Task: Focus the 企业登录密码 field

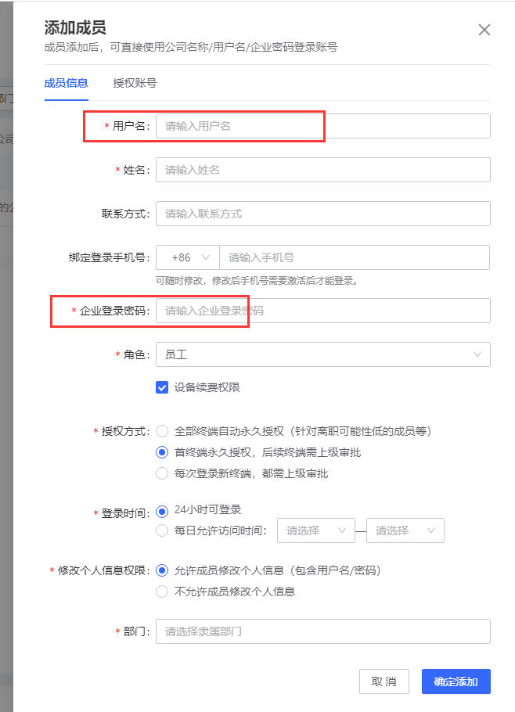Action: point(322,311)
